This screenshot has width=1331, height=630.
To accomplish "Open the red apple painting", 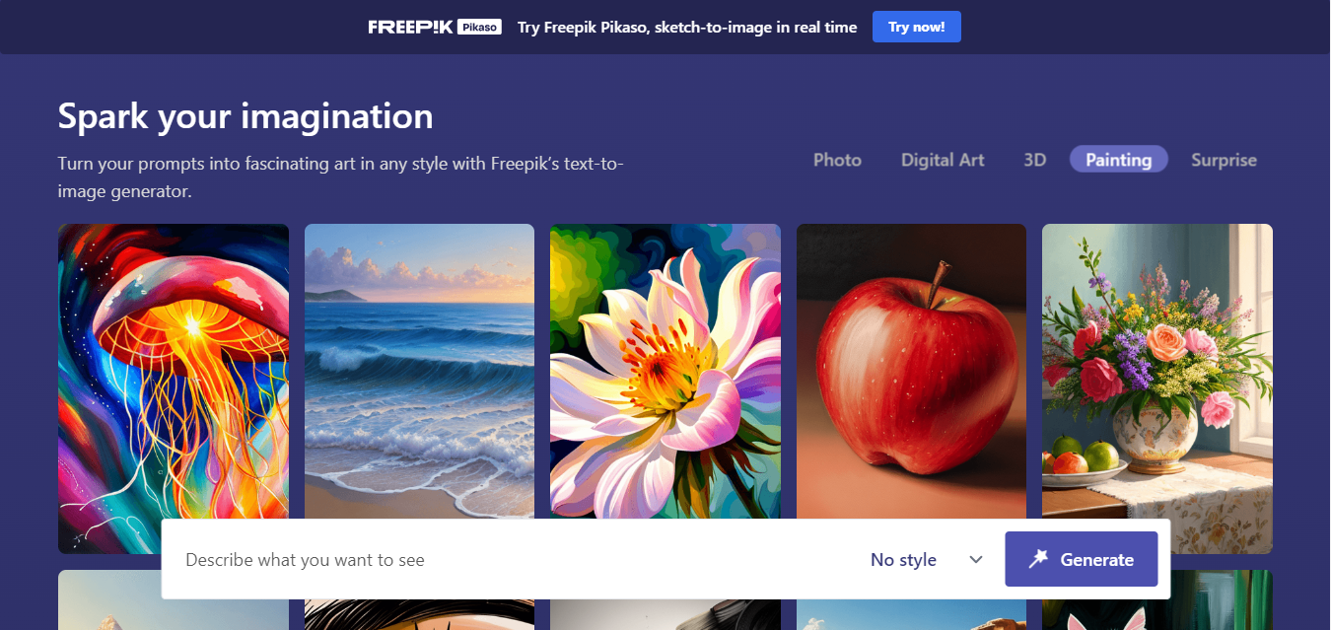I will point(911,372).
